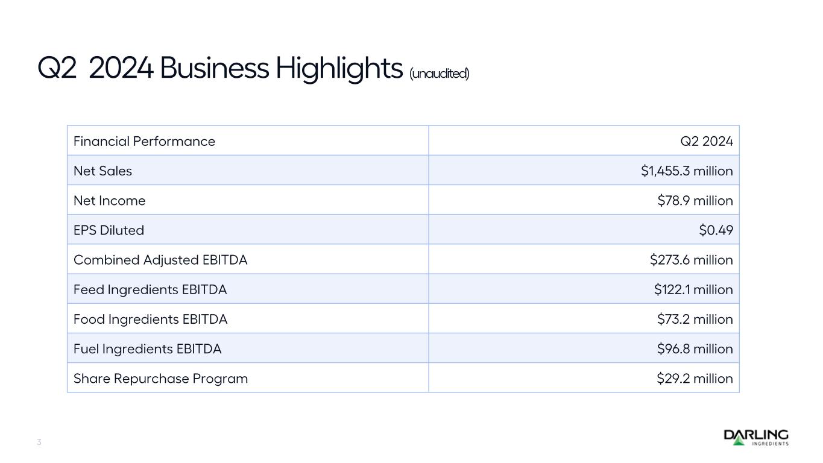This screenshot has width=823, height=463.
Task: Click the Fuel Ingredients EBITDA label
Action: coord(147,349)
